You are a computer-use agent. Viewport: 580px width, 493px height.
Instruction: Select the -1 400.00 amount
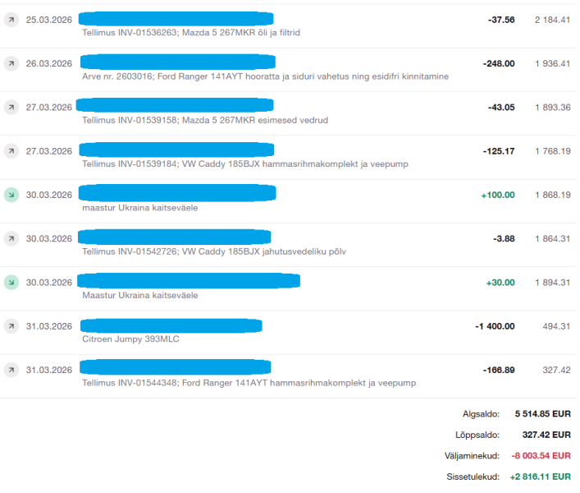(x=495, y=326)
